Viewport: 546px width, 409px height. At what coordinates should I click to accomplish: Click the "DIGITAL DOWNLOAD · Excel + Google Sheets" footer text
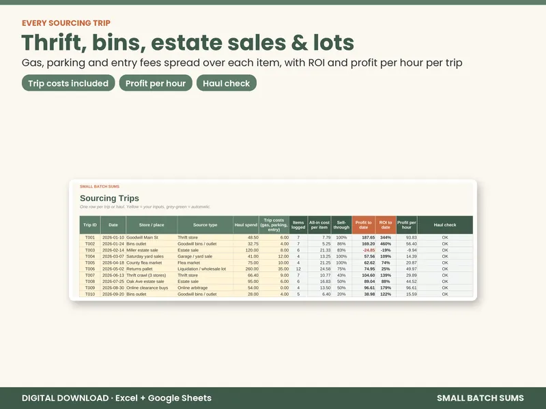coord(117,398)
